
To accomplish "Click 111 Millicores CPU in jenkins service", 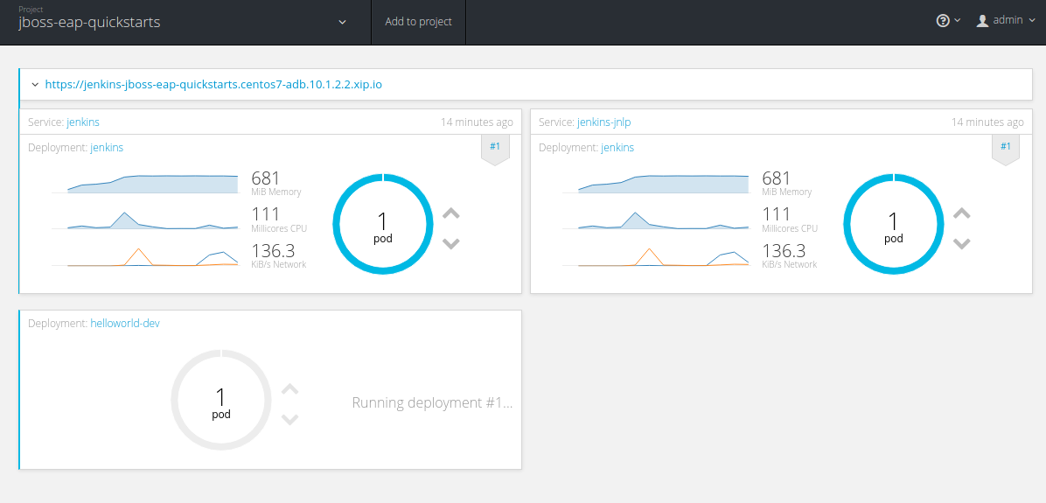I will pos(279,220).
